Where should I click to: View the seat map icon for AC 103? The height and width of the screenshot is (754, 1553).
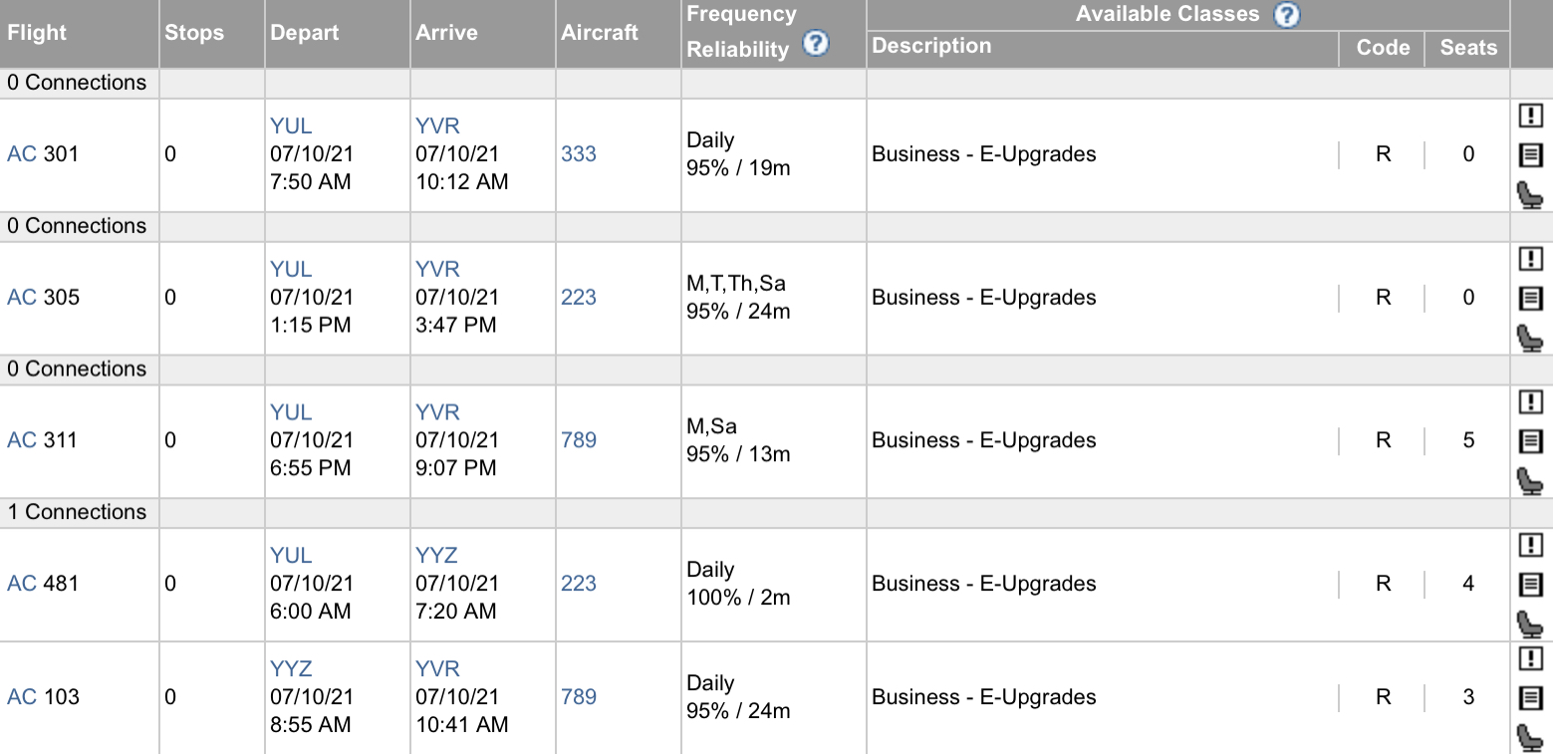(x=1529, y=738)
